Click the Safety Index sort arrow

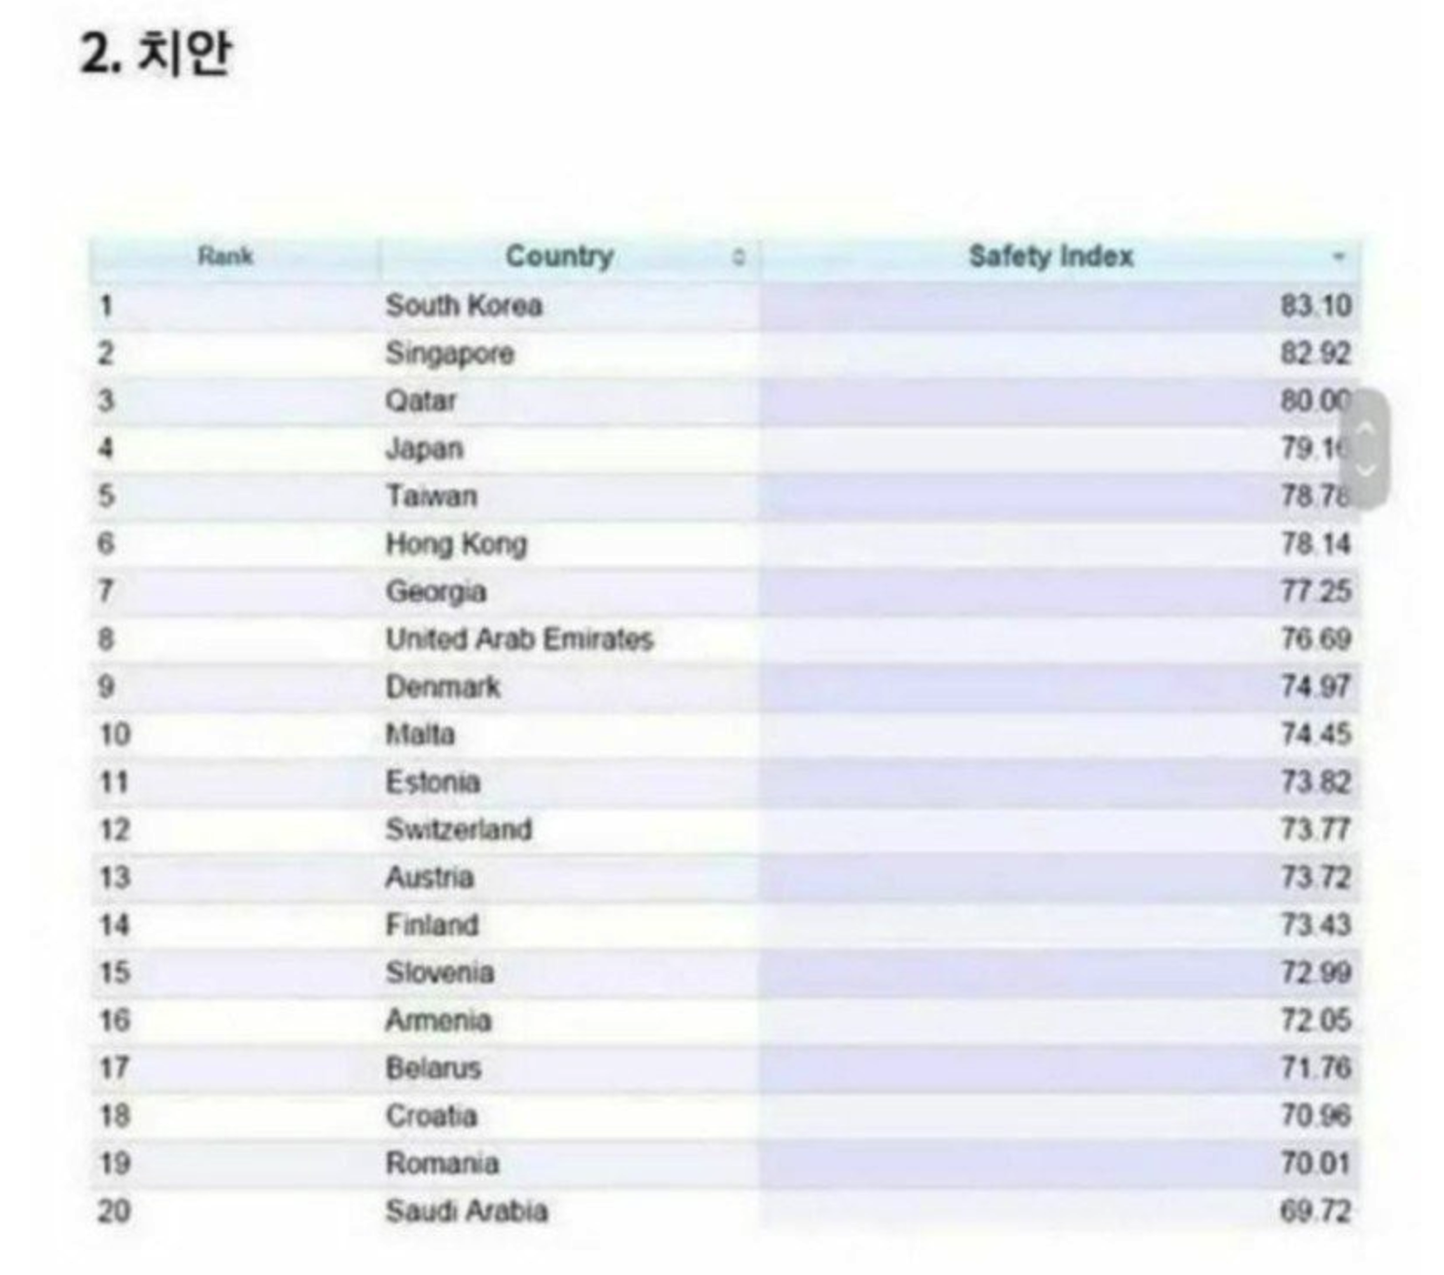pos(1339,257)
